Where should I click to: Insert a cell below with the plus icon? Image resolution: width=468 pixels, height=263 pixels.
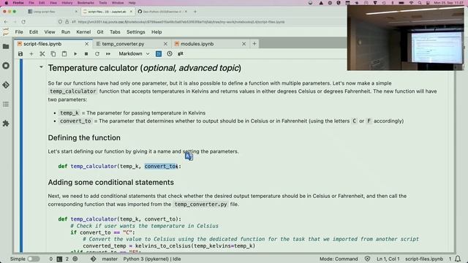point(31,54)
